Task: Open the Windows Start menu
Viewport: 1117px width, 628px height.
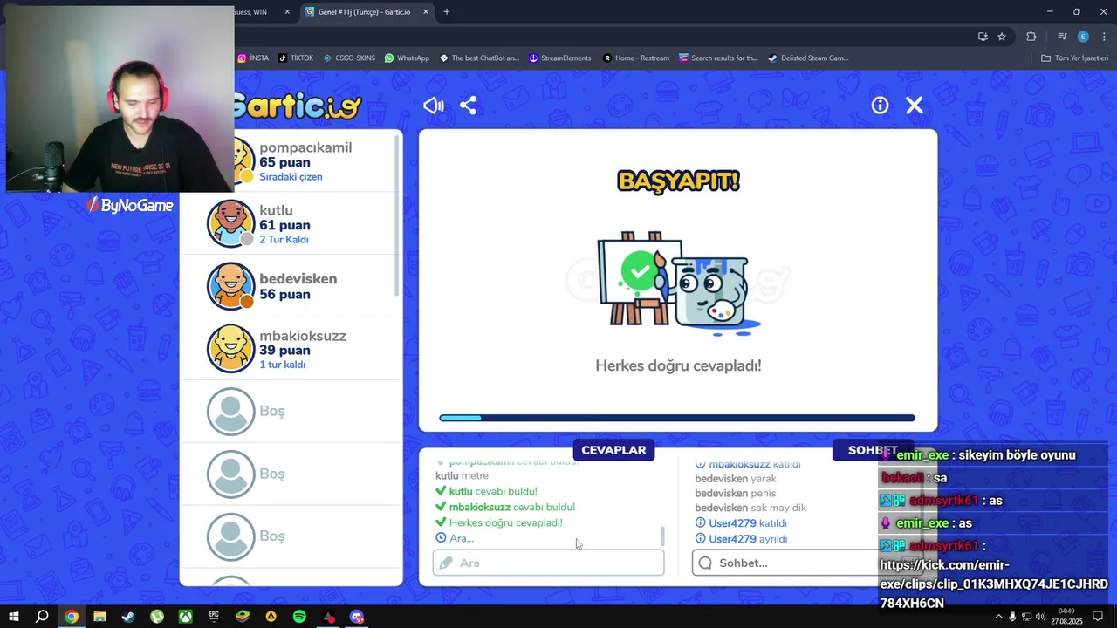Action: point(13,617)
